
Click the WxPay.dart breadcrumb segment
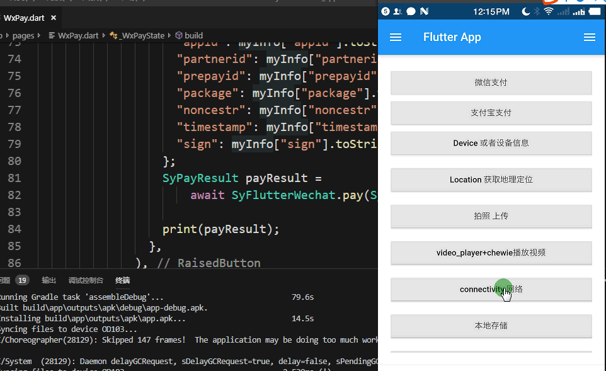point(74,35)
